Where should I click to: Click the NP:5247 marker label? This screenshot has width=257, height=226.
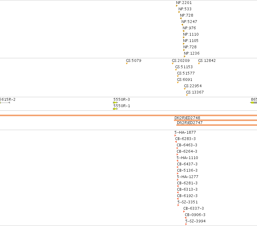click(x=189, y=22)
